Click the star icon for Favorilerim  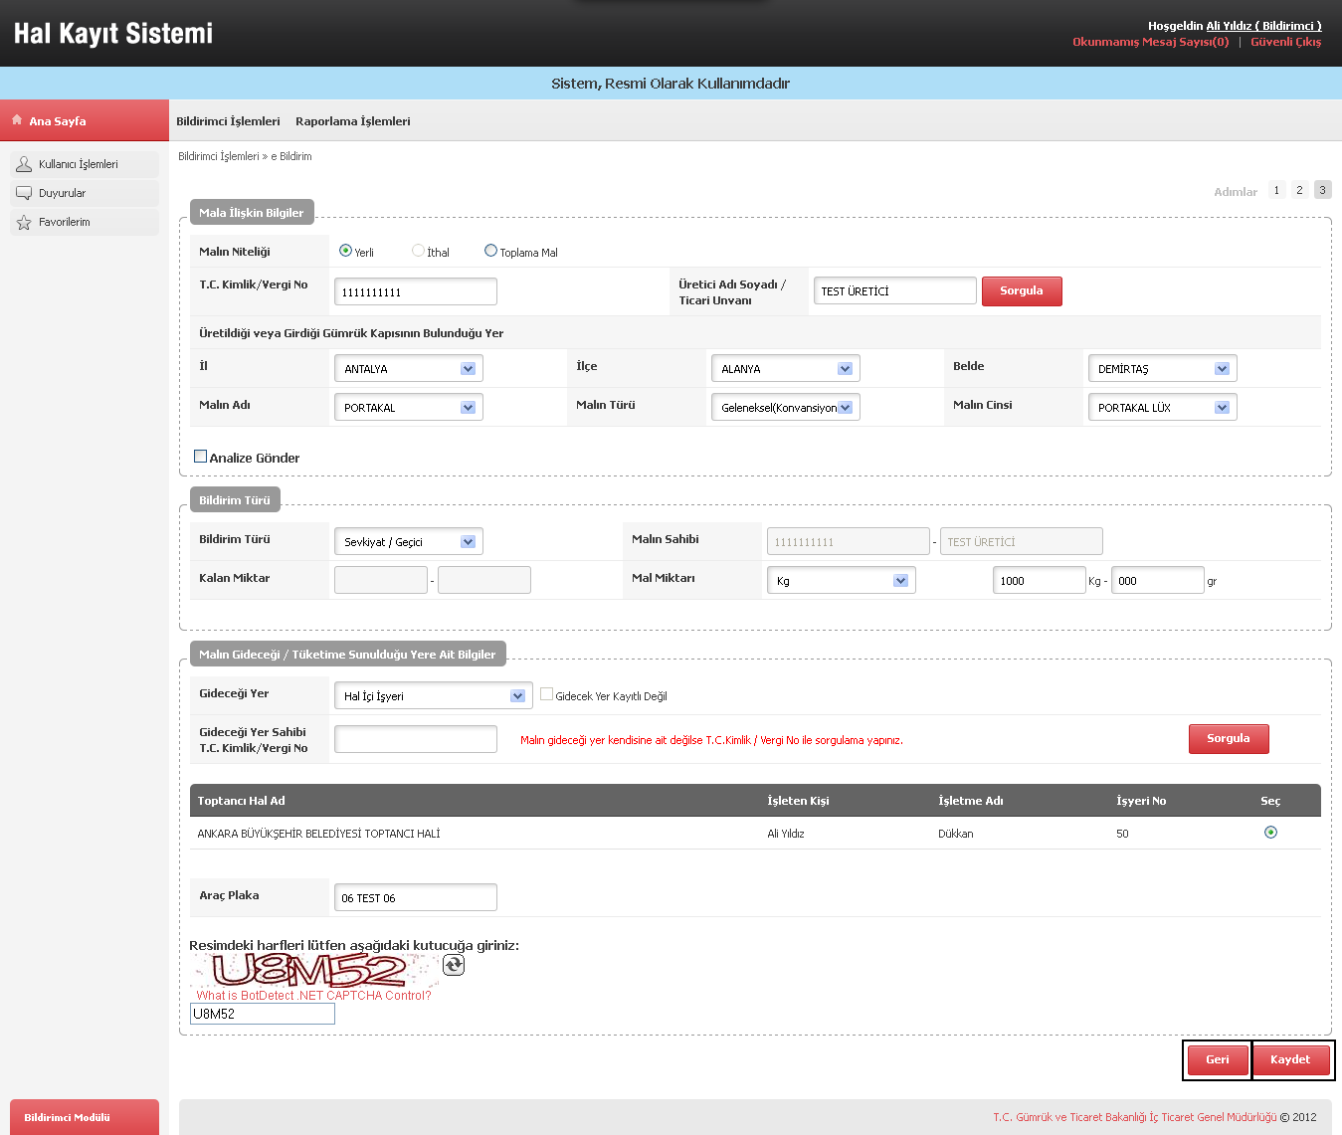pos(24,222)
